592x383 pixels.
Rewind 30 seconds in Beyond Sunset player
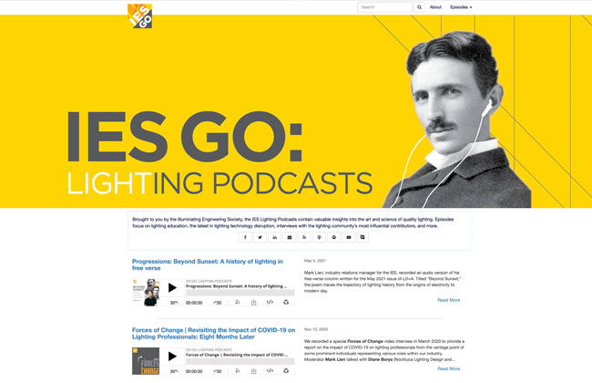(x=174, y=303)
